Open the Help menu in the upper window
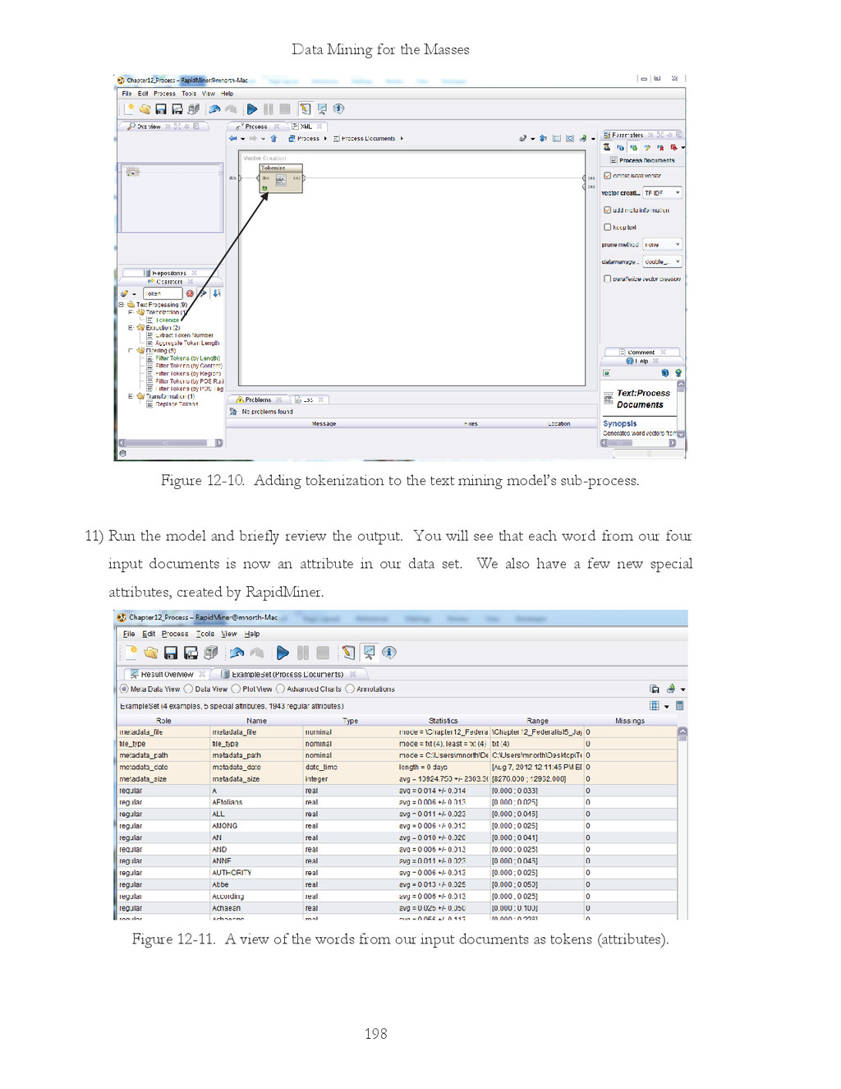The image size is (841, 1089). tap(227, 94)
